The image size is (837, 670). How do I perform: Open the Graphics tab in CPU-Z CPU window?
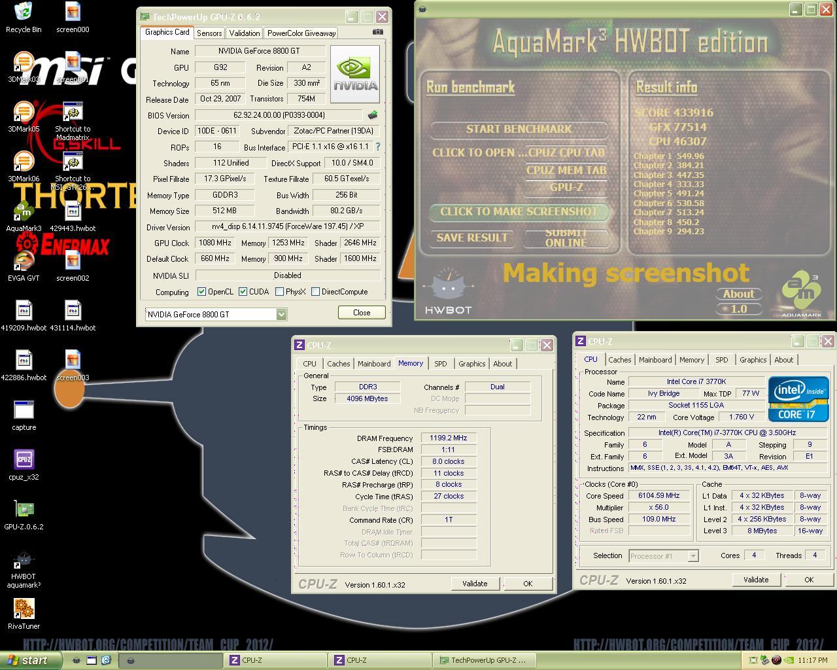point(753,360)
